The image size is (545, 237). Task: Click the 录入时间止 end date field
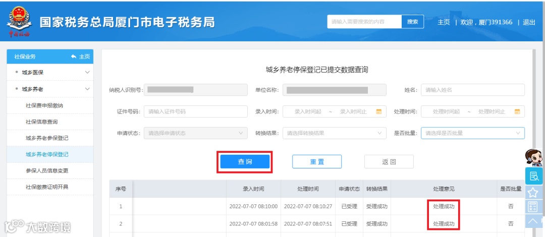[x=353, y=111]
